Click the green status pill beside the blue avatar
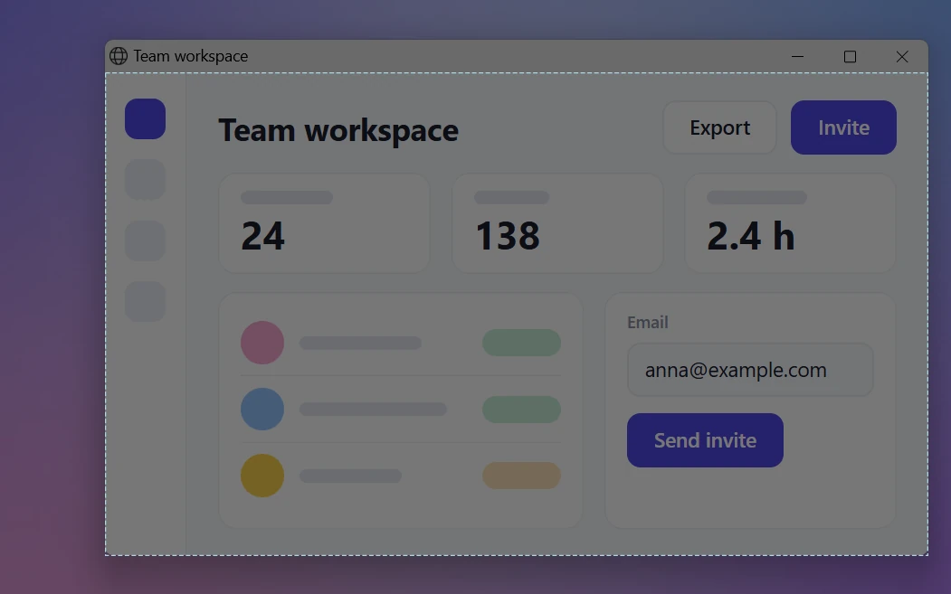951x594 pixels. [x=521, y=410]
